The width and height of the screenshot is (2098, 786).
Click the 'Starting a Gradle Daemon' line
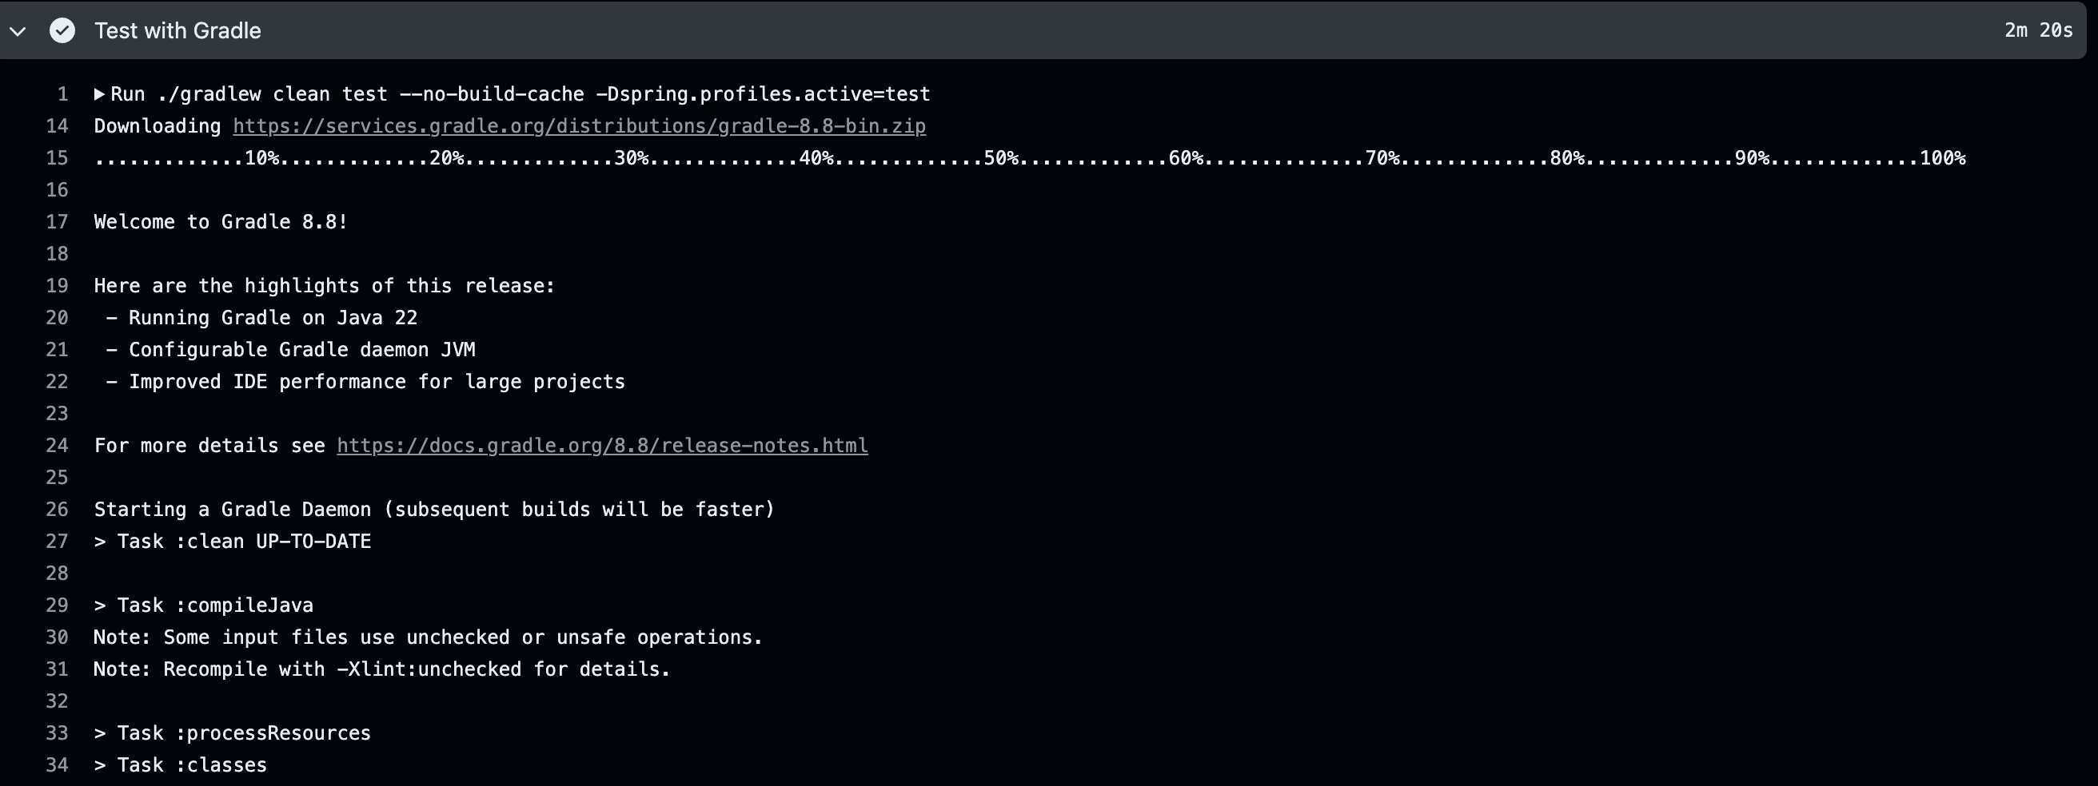[434, 510]
